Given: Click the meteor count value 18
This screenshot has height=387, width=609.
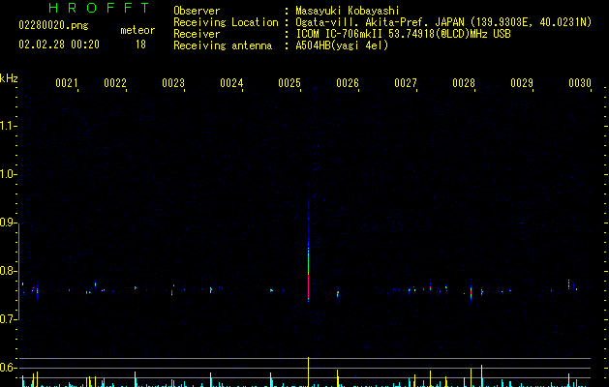Looking at the screenshot, I should [140, 45].
